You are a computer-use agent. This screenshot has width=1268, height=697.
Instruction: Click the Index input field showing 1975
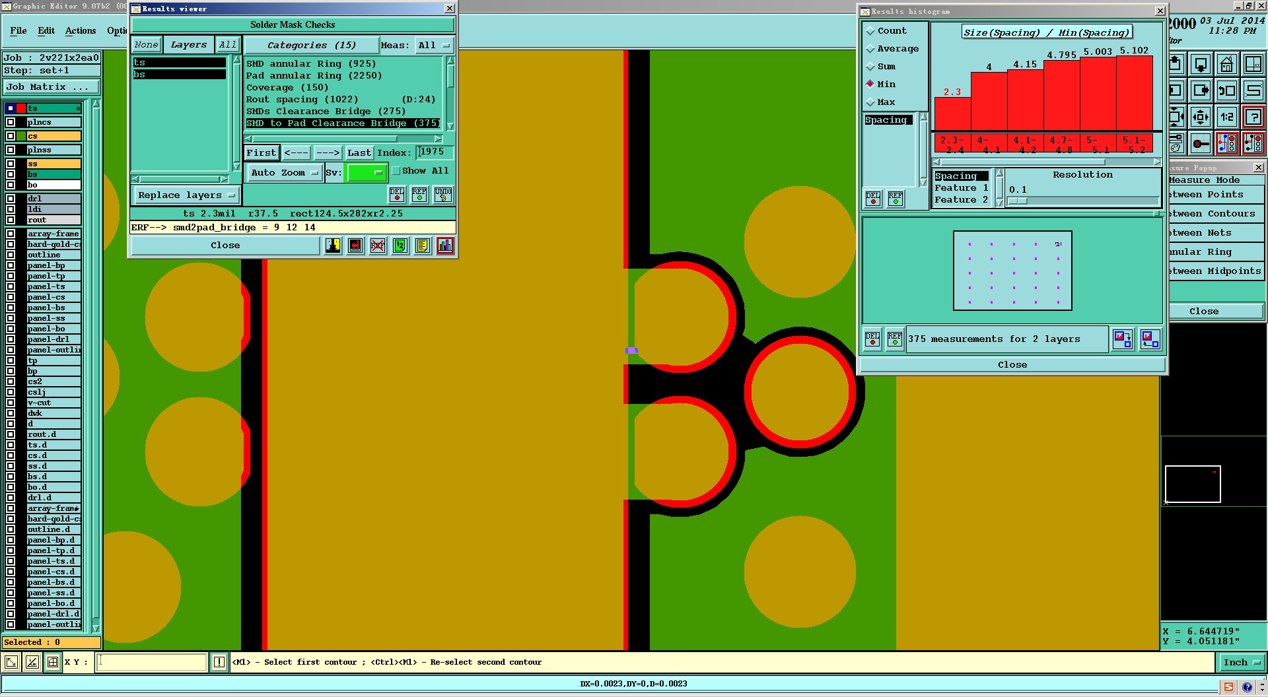point(435,152)
